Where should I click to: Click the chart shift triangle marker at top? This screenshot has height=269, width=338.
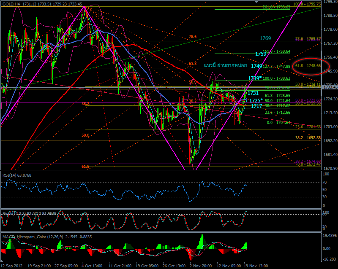point(256,2)
